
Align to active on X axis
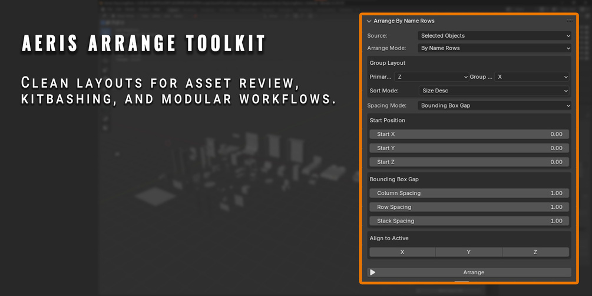click(402, 252)
